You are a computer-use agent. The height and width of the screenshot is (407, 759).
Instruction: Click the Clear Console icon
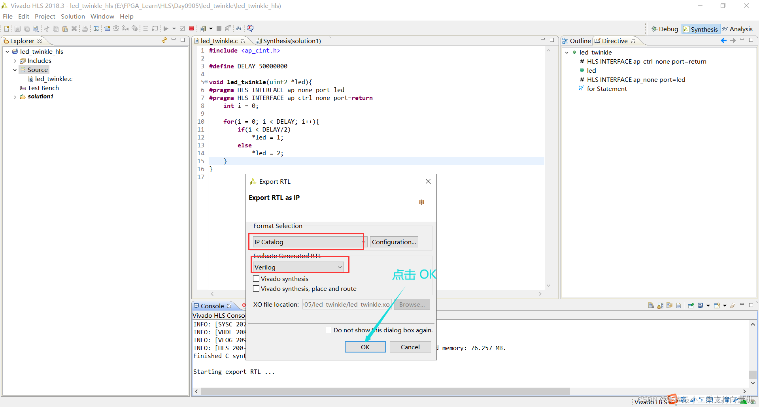tap(651, 305)
